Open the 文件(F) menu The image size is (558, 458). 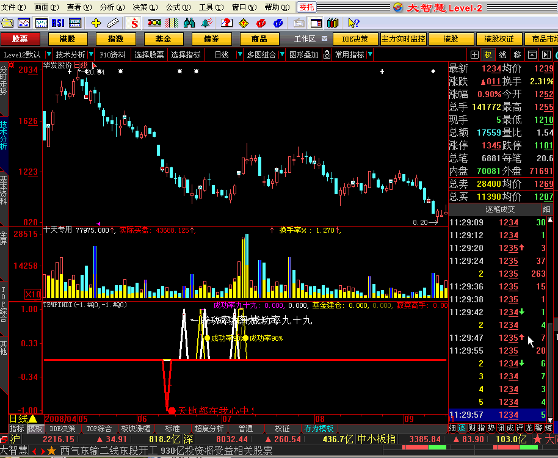[x=13, y=7]
